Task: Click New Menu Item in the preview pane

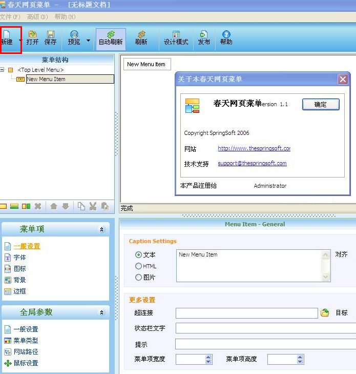Action: [146, 64]
